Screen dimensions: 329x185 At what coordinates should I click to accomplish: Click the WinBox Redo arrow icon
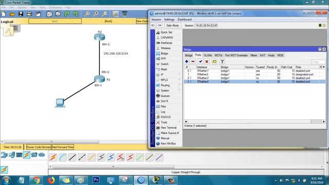[x=159, y=25]
